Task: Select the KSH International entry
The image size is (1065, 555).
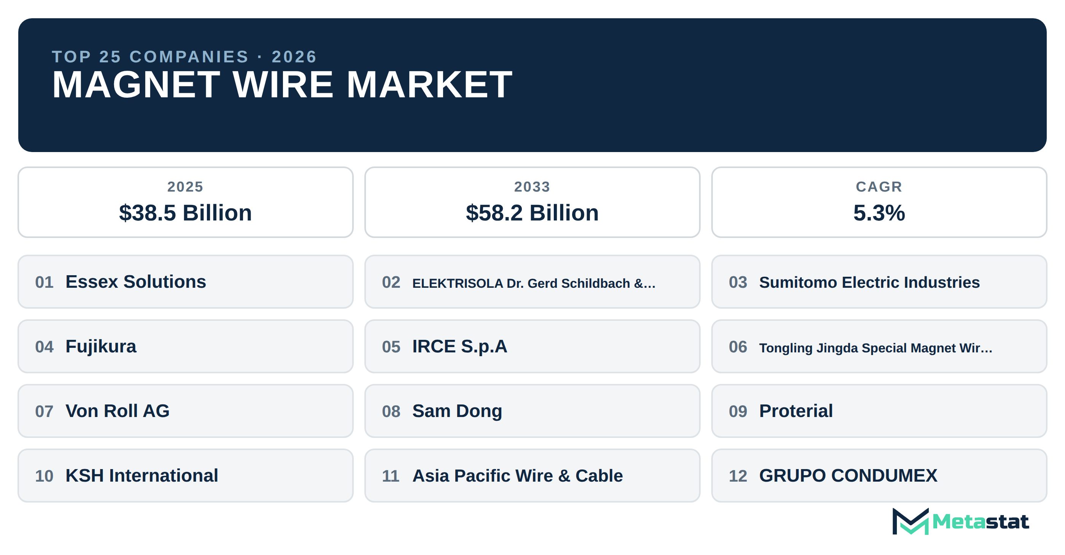Action: click(186, 476)
